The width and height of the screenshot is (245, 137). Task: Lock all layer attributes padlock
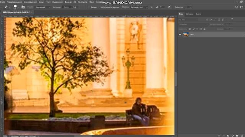pyautogui.click(x=204, y=29)
